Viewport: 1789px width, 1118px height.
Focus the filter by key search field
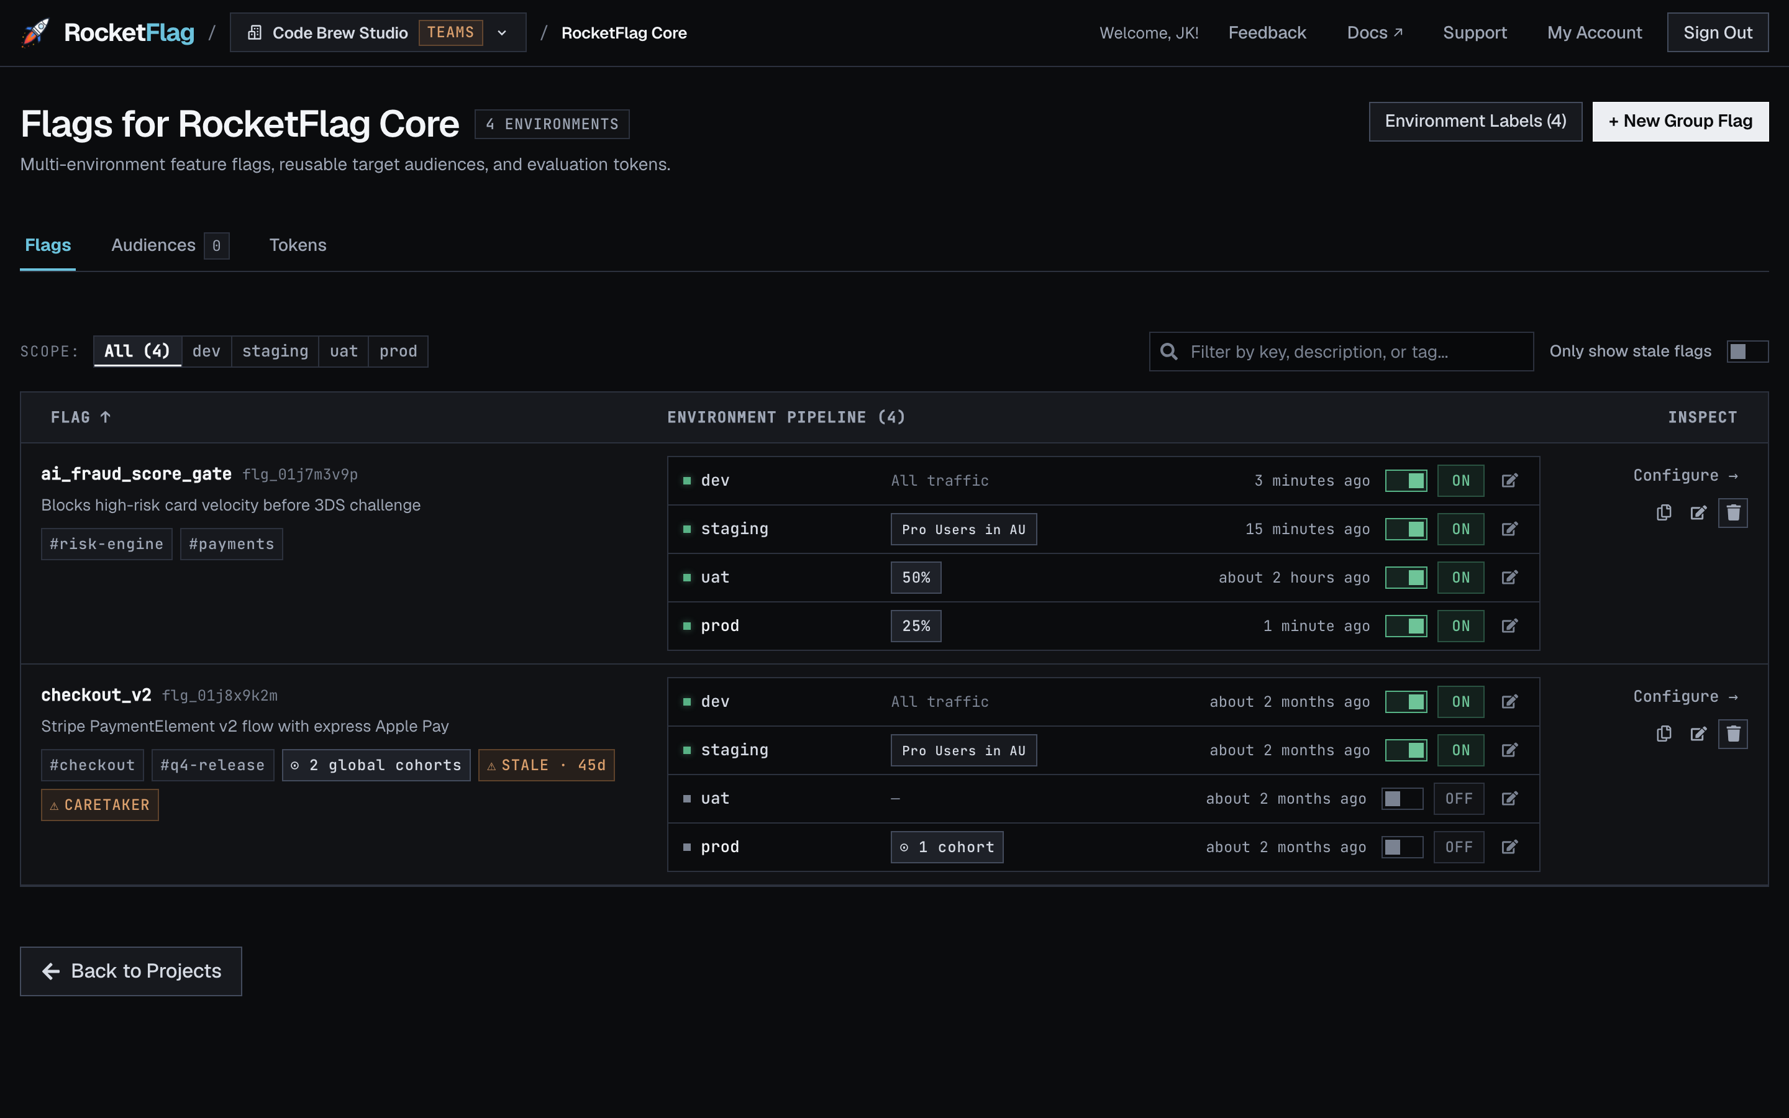click(1341, 351)
